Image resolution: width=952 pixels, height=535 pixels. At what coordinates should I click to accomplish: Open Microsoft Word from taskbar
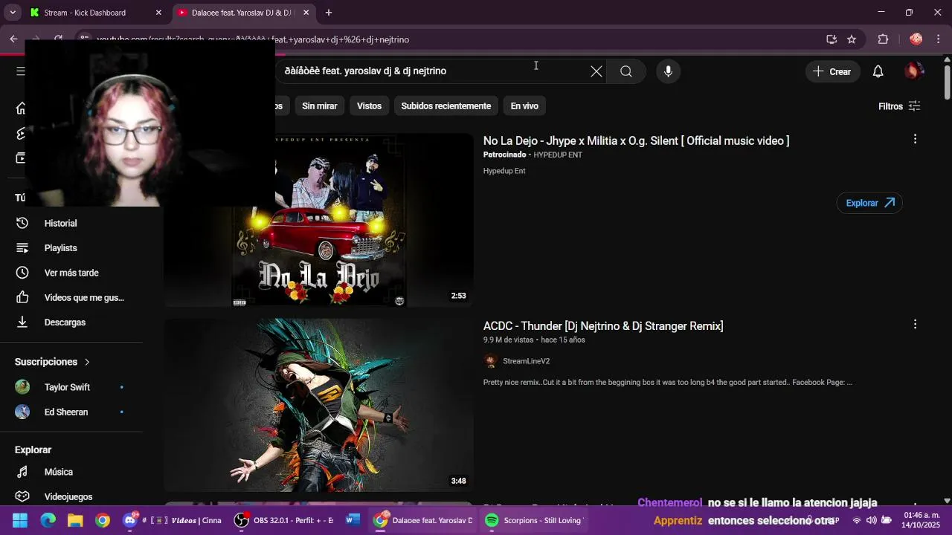(x=353, y=520)
